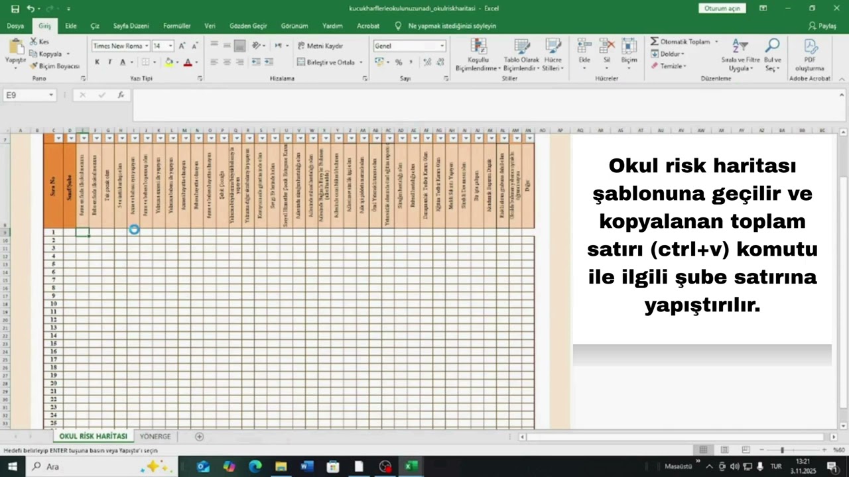
Task: Click Metni Kaydır wrap text
Action: 320,46
